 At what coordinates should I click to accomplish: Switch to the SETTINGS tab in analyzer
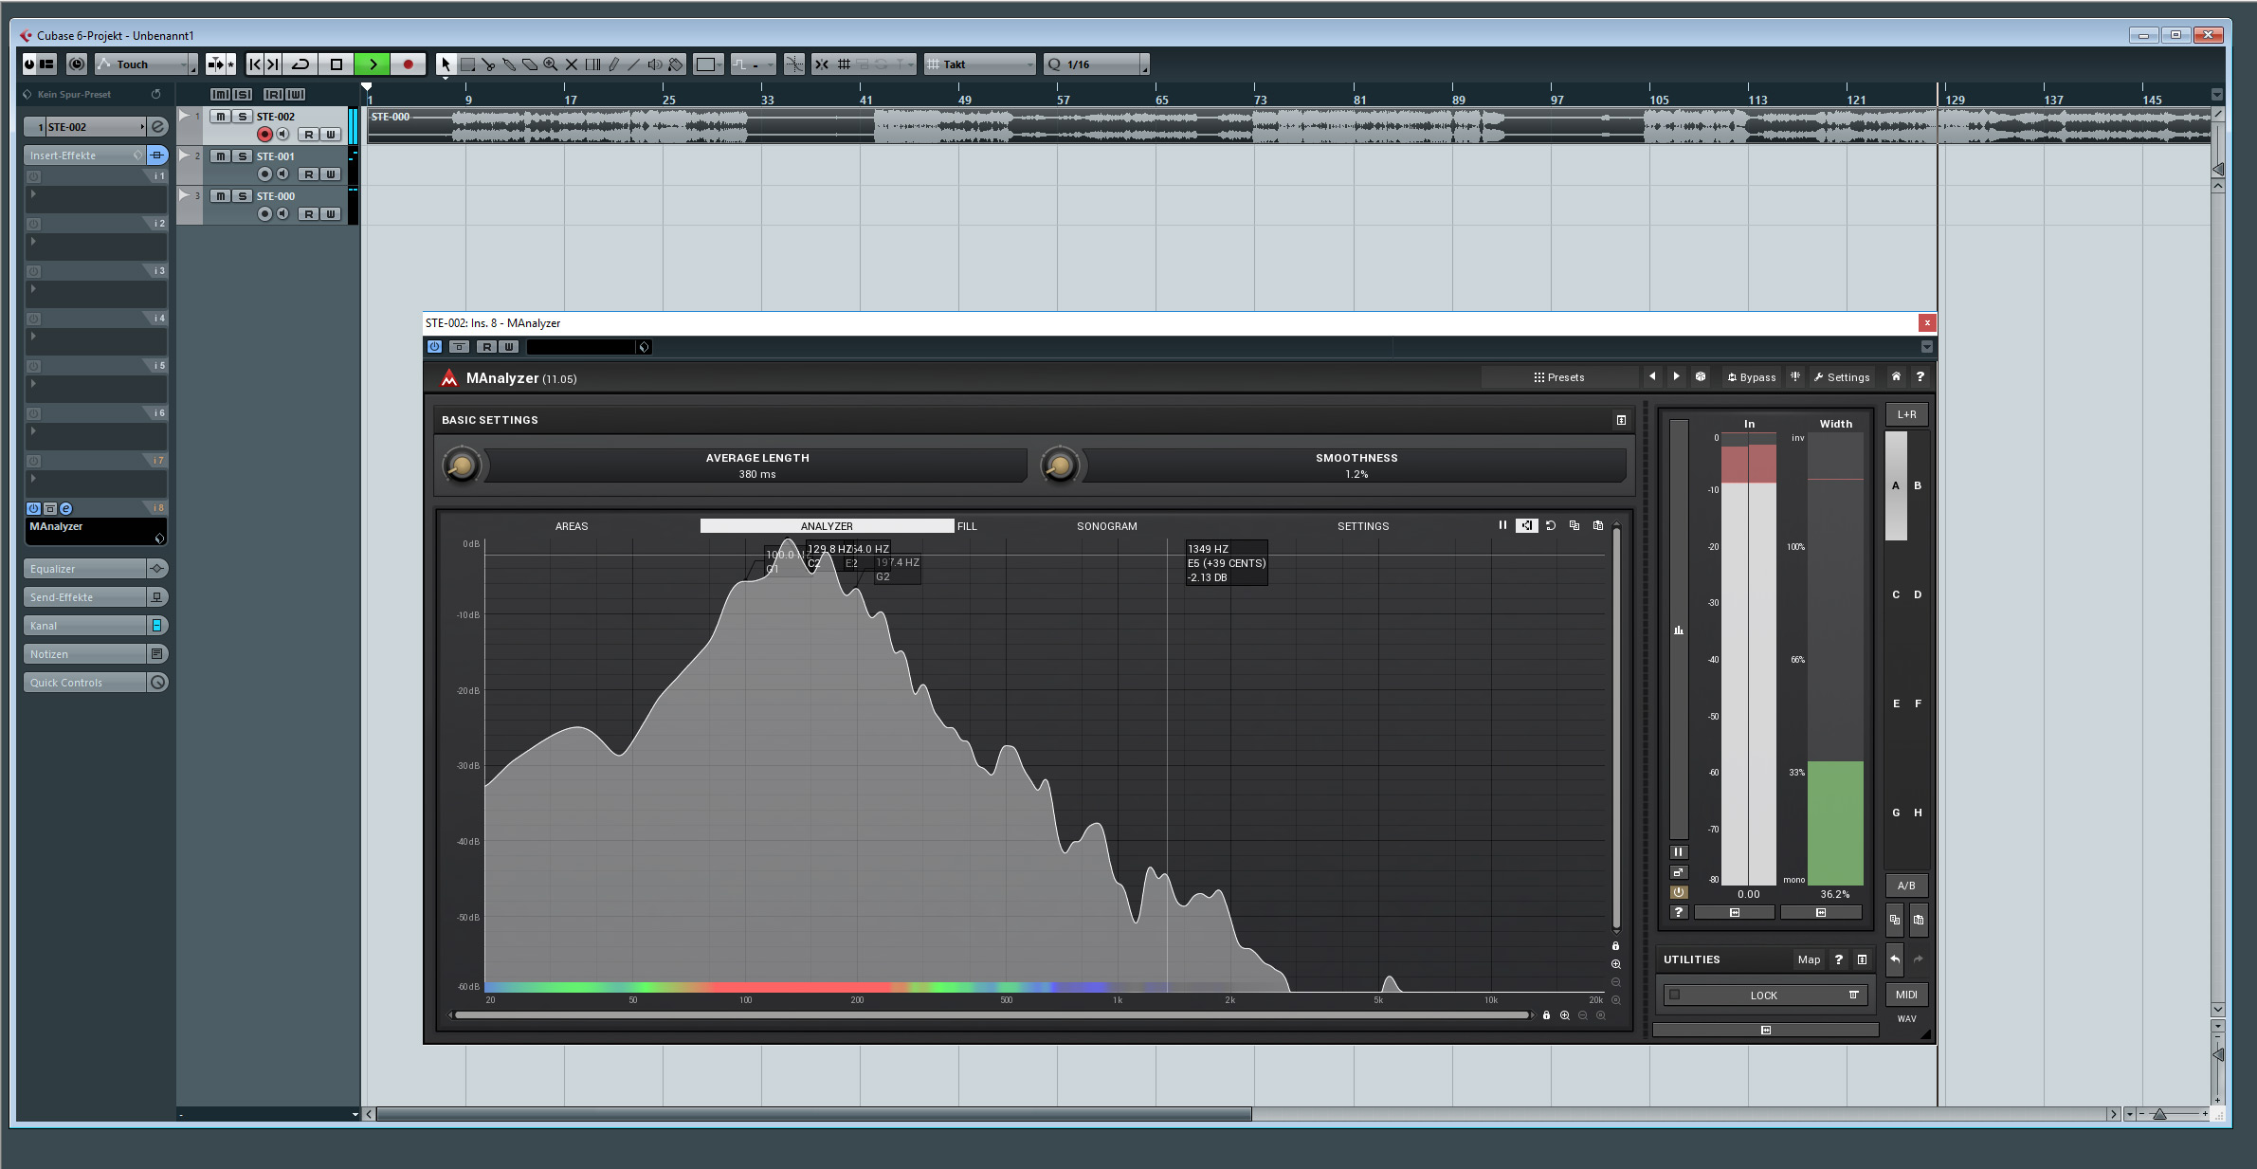point(1363,526)
